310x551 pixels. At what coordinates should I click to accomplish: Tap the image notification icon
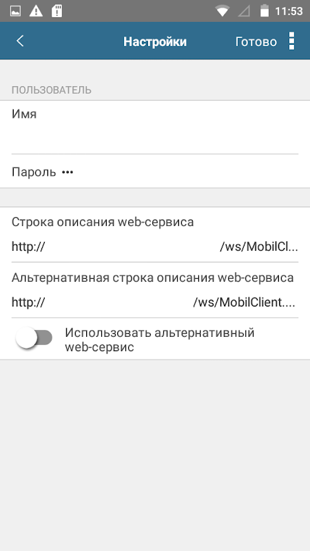[15, 11]
